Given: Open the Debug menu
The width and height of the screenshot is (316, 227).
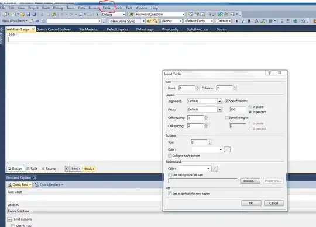Looking at the screenshot, I should tap(58, 8).
